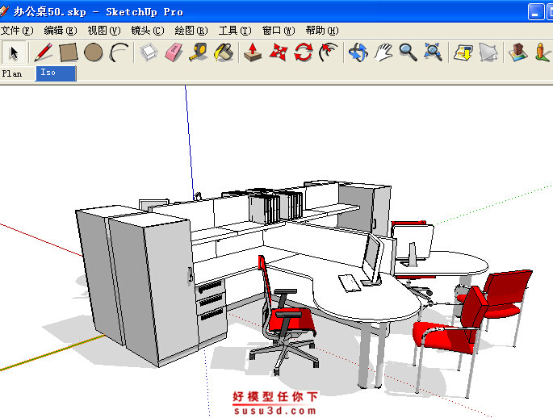Click the person icon at toolbar end
Viewport: 553px width, 418px height.
(x=543, y=52)
